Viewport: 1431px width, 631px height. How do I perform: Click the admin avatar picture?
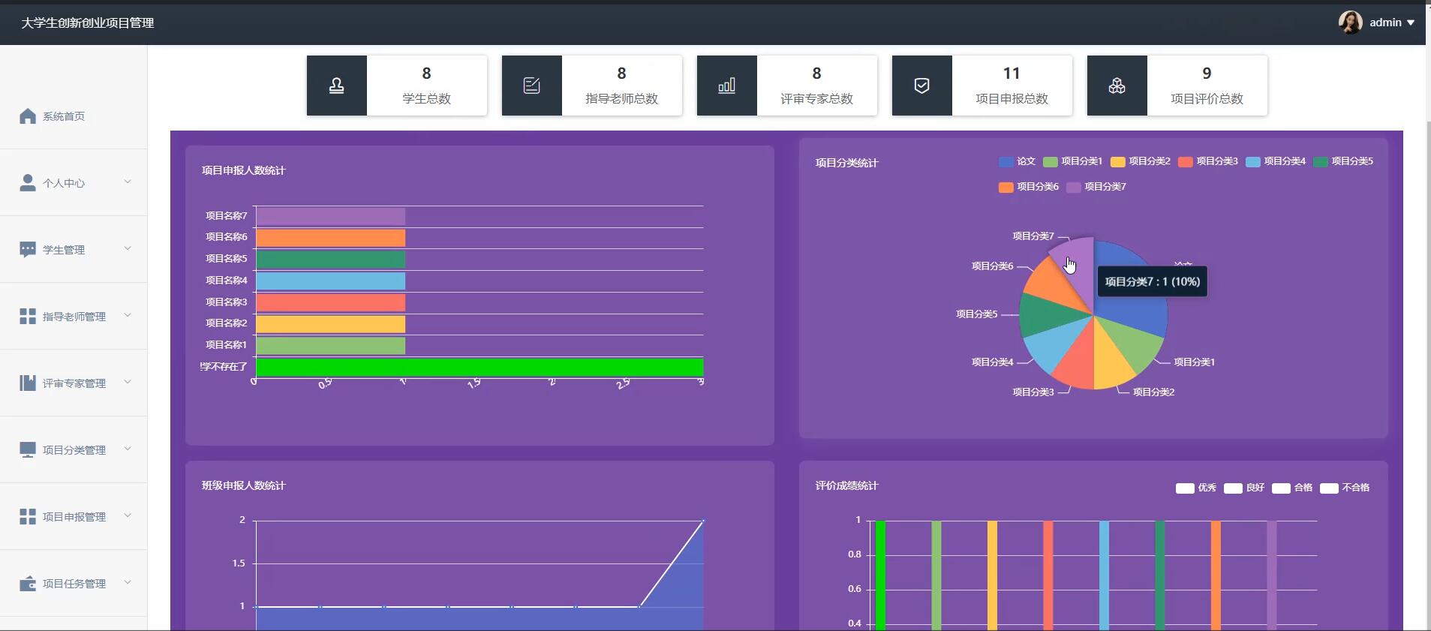pos(1351,23)
